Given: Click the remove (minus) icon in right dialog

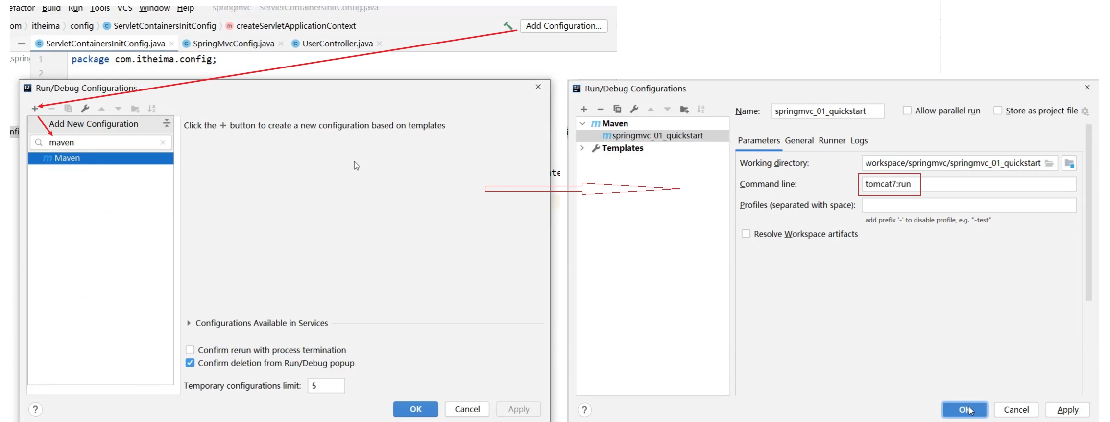Looking at the screenshot, I should pyautogui.click(x=601, y=109).
